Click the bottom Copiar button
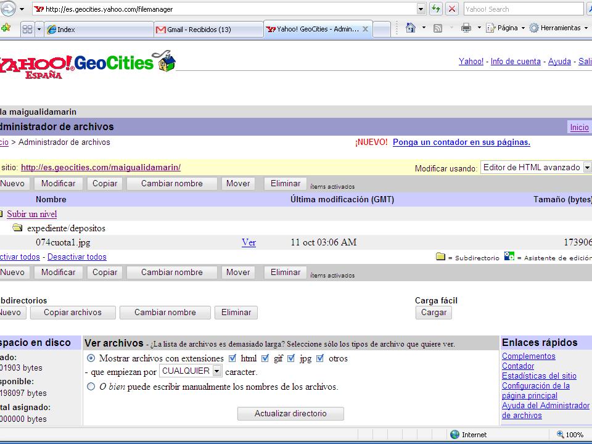The image size is (592, 444). tap(105, 272)
